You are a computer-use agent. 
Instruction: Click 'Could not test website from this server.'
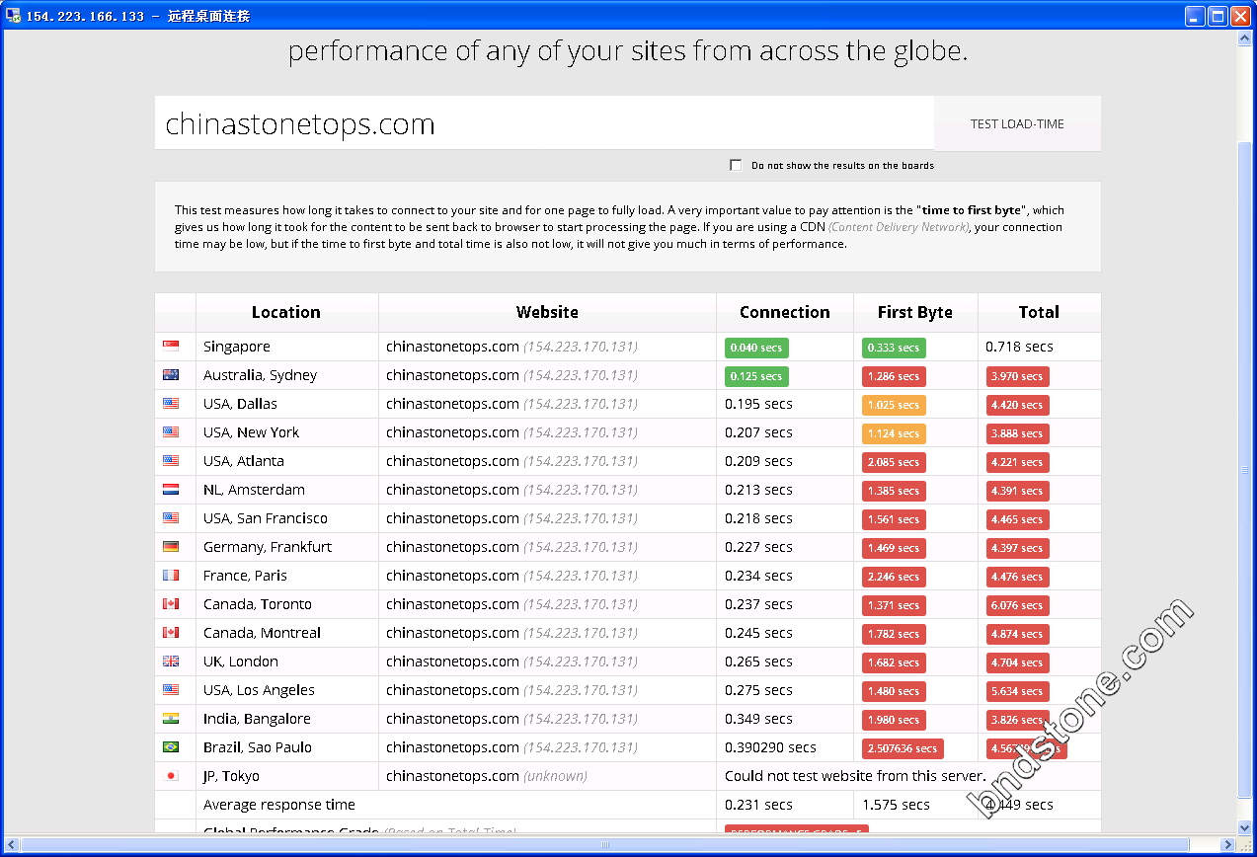coord(855,776)
